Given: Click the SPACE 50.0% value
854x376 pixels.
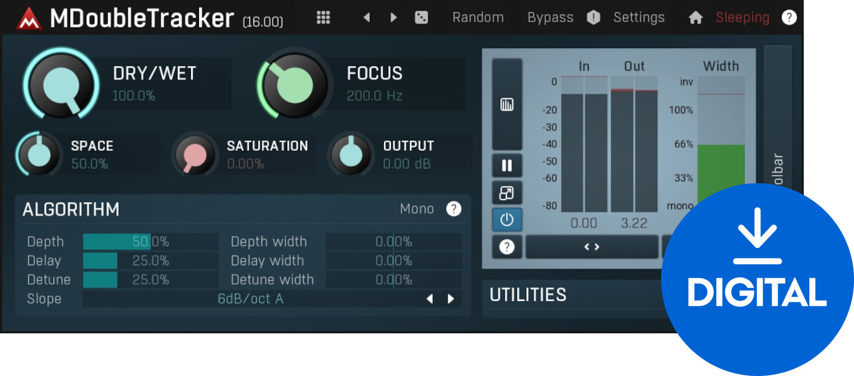Looking at the screenshot, I should (89, 164).
